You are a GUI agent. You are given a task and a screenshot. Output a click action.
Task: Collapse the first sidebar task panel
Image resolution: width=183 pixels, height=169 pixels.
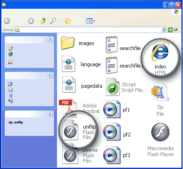coord(50,39)
